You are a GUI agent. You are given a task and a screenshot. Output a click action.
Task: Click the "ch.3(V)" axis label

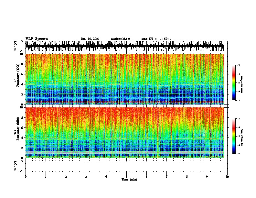pyautogui.click(x=15, y=166)
